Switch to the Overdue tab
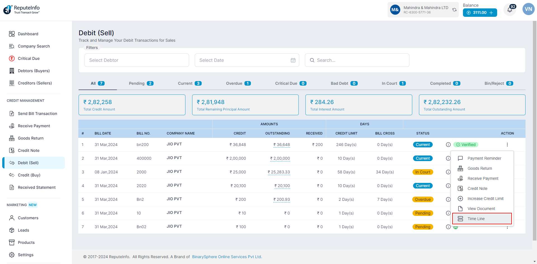This screenshot has width=537, height=264. coord(238,83)
